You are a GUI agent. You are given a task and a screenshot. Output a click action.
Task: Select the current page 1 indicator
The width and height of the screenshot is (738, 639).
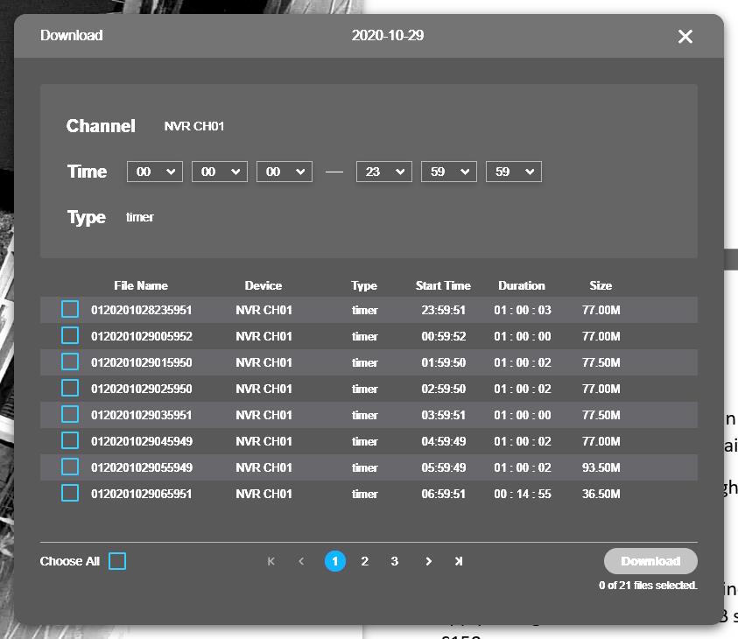[x=335, y=561]
